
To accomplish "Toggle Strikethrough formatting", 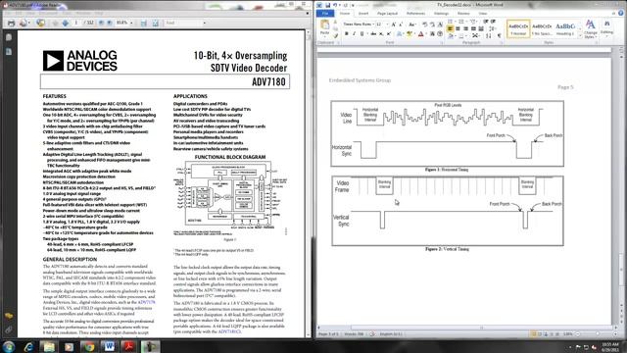I will 373,34.
